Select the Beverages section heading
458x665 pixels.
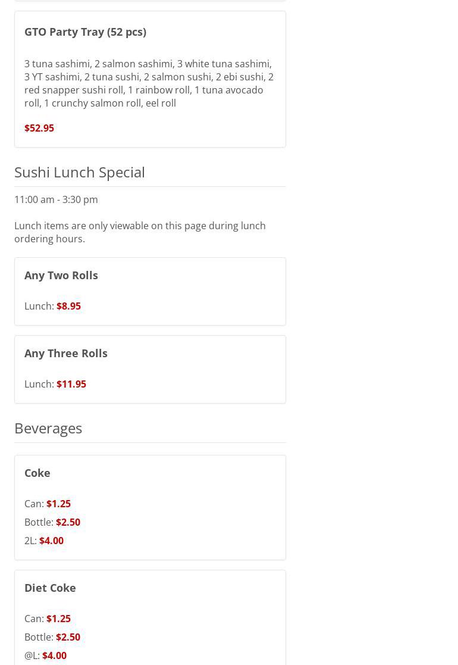click(x=48, y=428)
